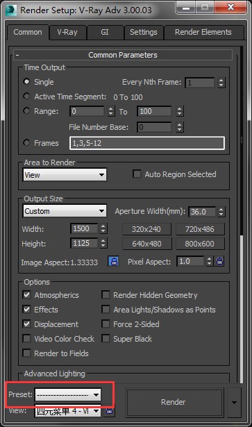Click the Image Aspect lock icon
This screenshot has width=252, height=427.
pyautogui.click(x=113, y=262)
